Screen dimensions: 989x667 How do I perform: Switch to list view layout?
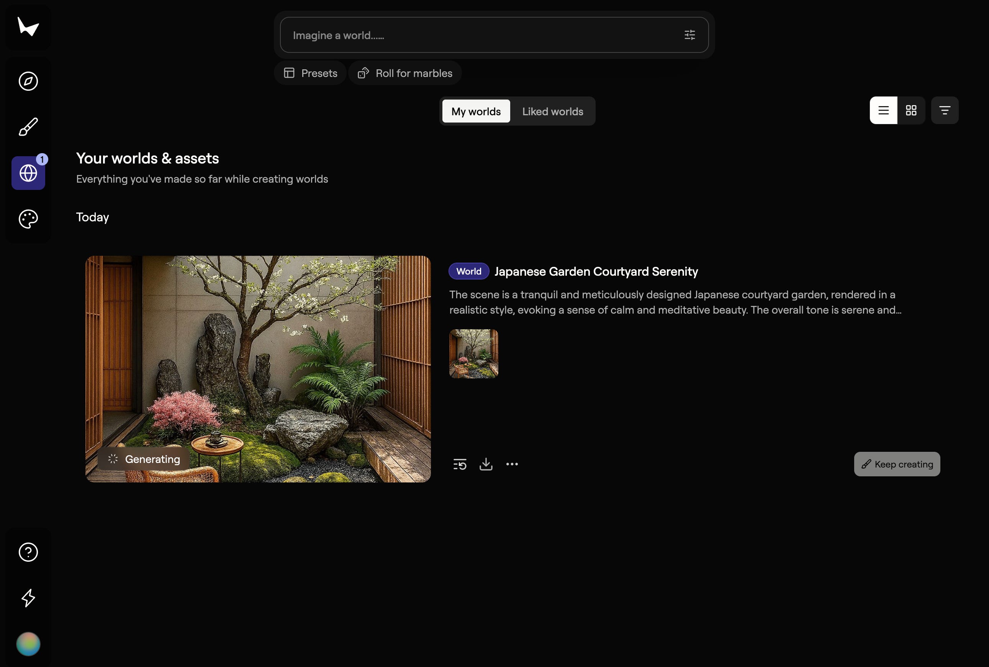point(883,111)
